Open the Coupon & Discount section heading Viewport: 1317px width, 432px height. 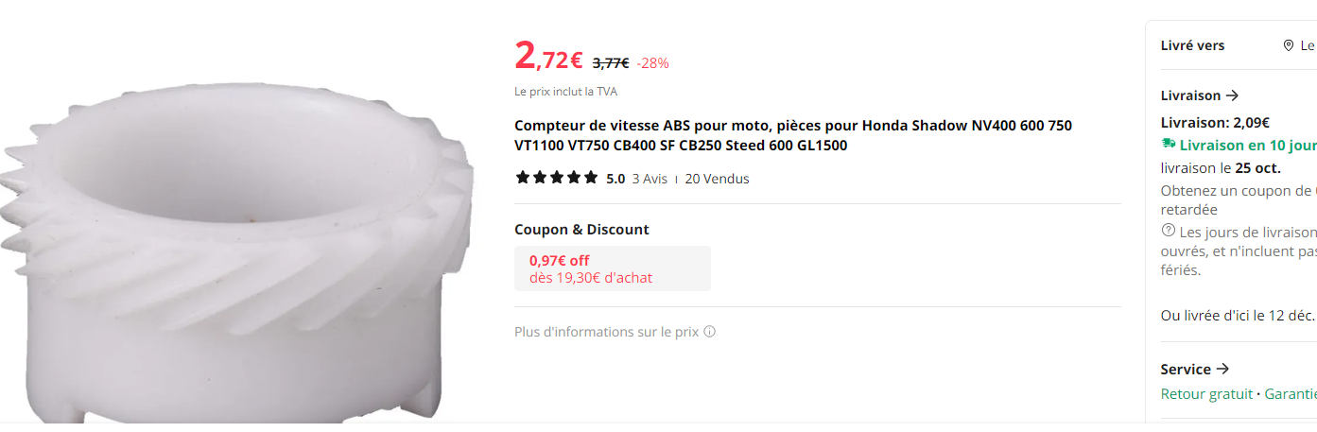click(581, 229)
